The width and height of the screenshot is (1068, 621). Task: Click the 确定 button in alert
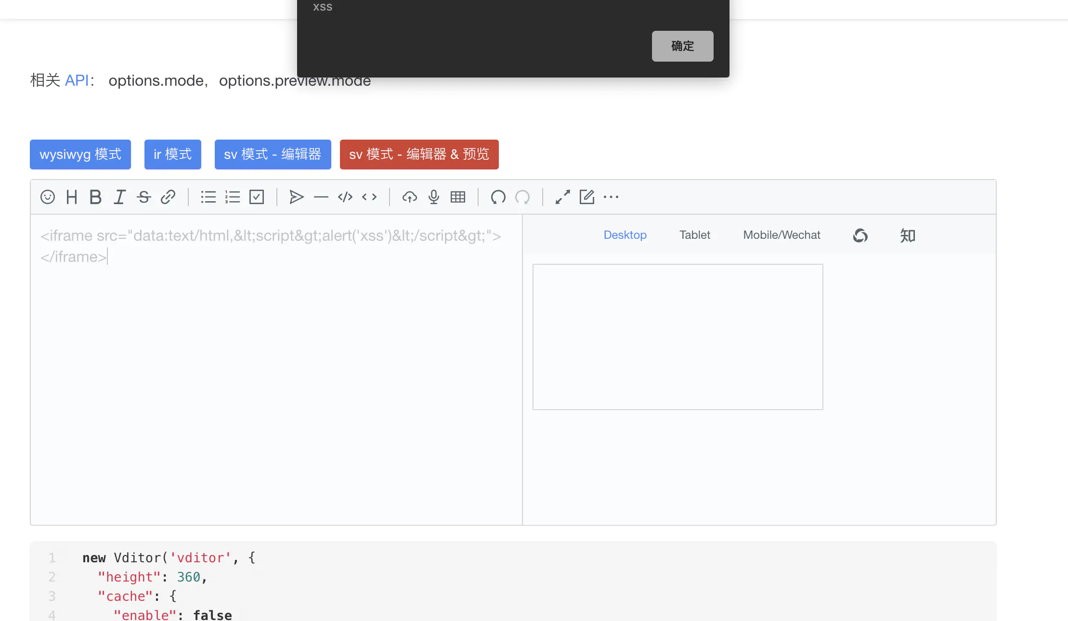pos(682,46)
